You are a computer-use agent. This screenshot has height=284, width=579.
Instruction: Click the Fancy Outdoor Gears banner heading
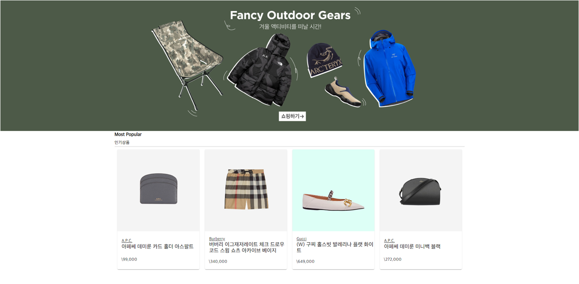click(290, 15)
